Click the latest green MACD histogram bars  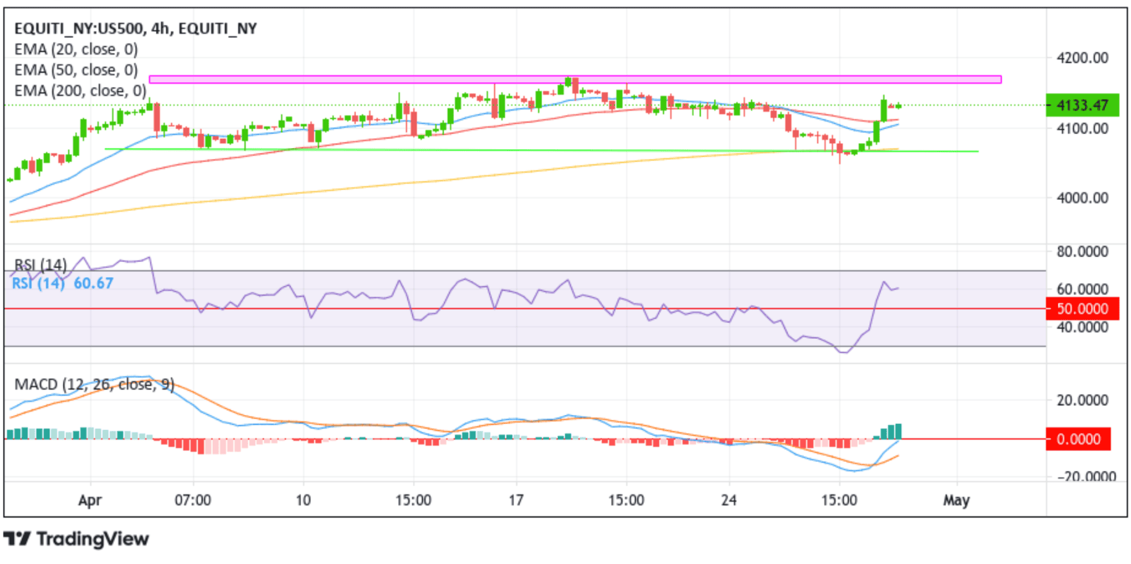(887, 431)
